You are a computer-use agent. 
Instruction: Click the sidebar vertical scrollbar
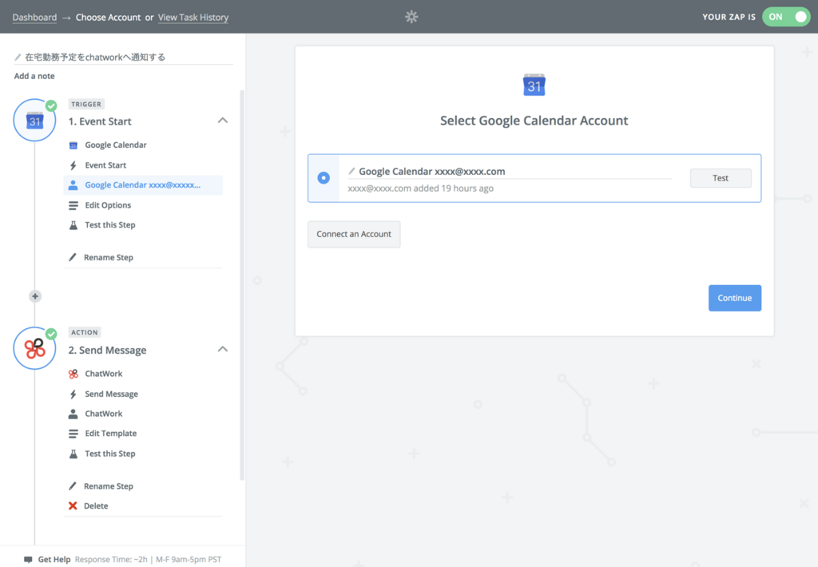click(x=242, y=284)
